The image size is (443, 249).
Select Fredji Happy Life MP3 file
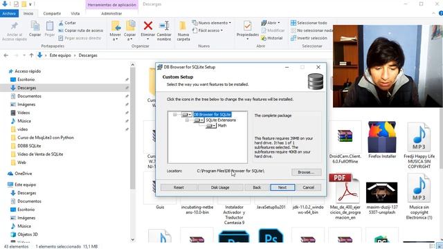(419, 145)
